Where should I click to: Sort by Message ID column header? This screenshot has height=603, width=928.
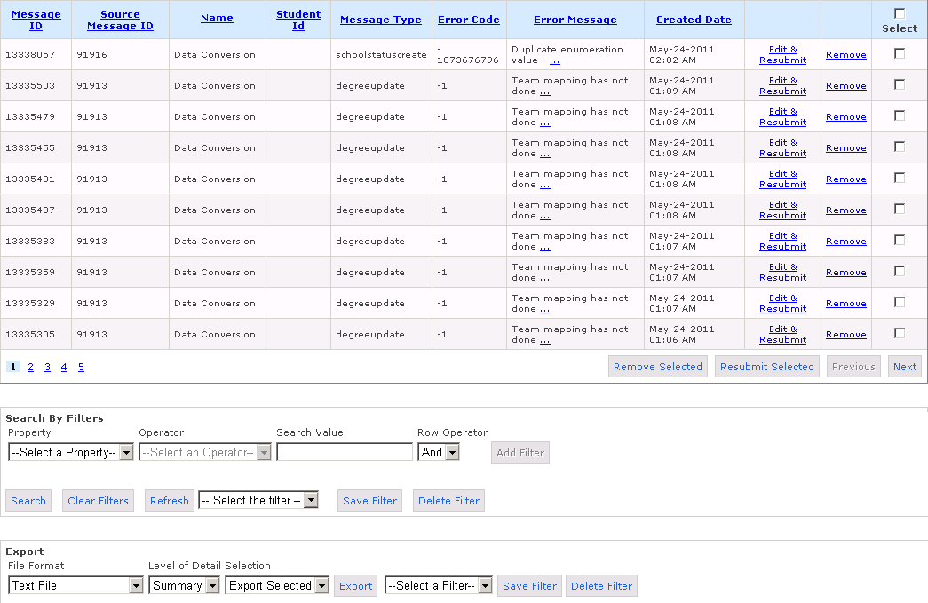coord(36,20)
